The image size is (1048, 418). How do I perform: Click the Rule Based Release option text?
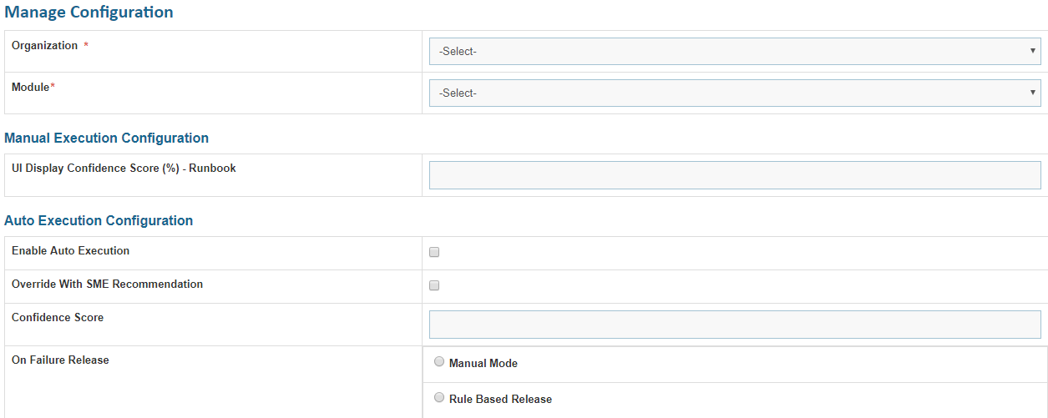pos(500,399)
